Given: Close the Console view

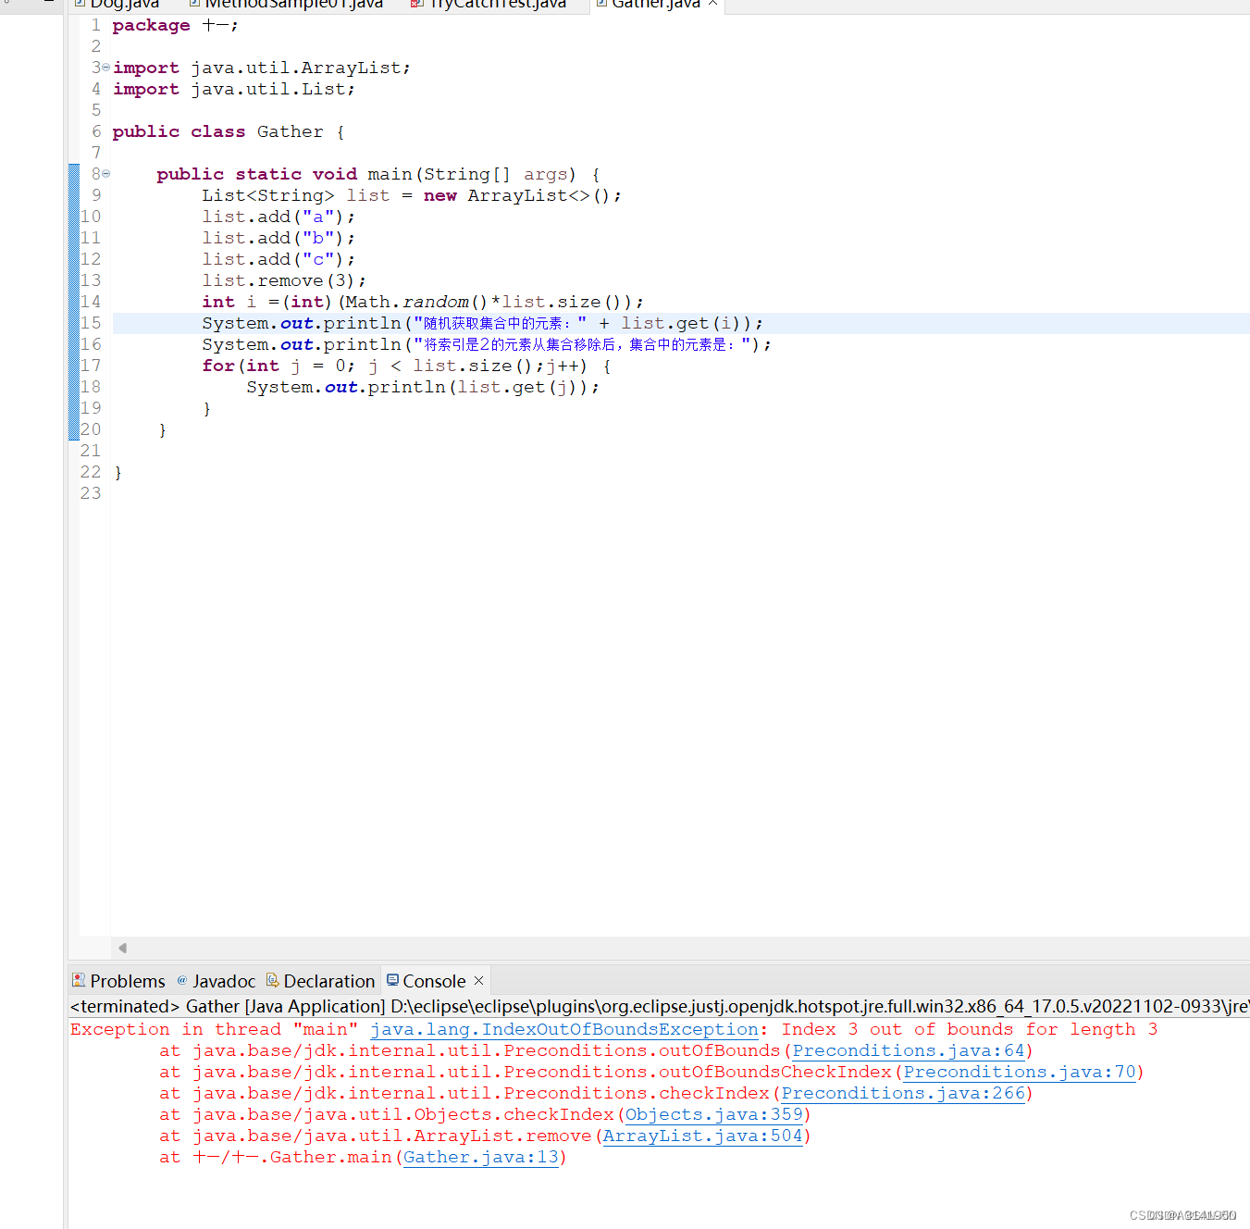Looking at the screenshot, I should (x=479, y=980).
